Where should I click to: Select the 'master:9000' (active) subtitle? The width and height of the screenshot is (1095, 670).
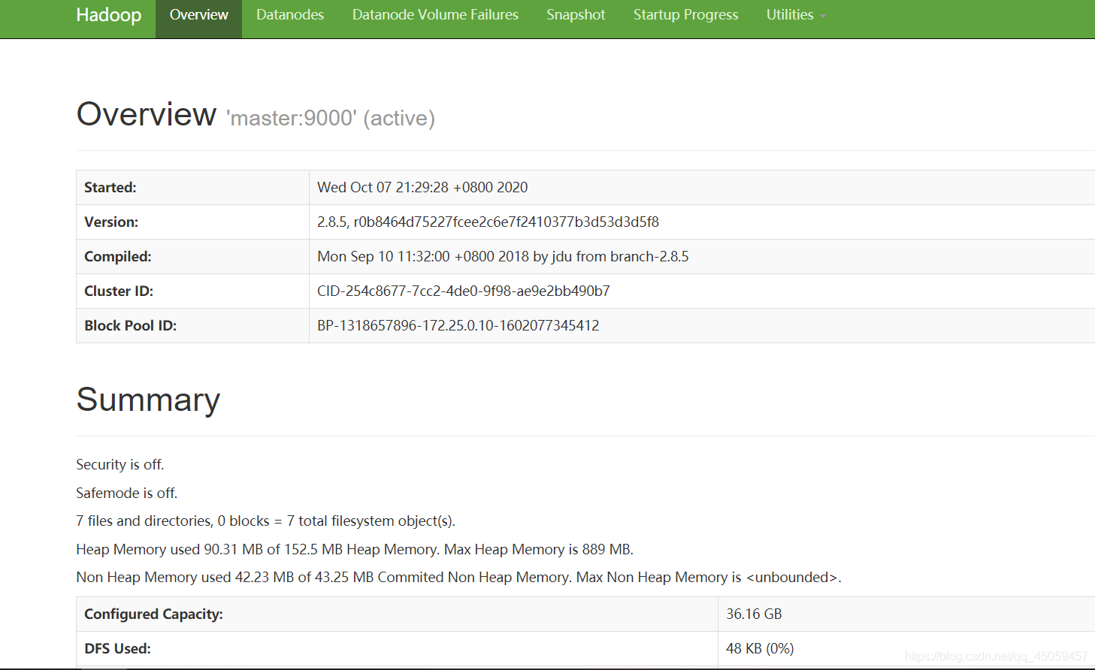[330, 118]
